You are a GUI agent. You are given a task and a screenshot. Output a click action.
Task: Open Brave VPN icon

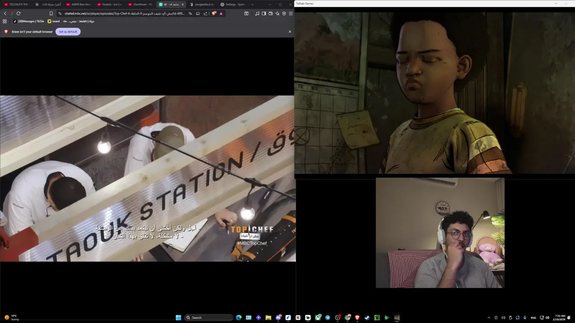(284, 13)
